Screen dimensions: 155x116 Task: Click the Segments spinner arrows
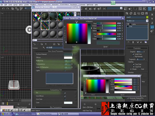coord(144,59)
